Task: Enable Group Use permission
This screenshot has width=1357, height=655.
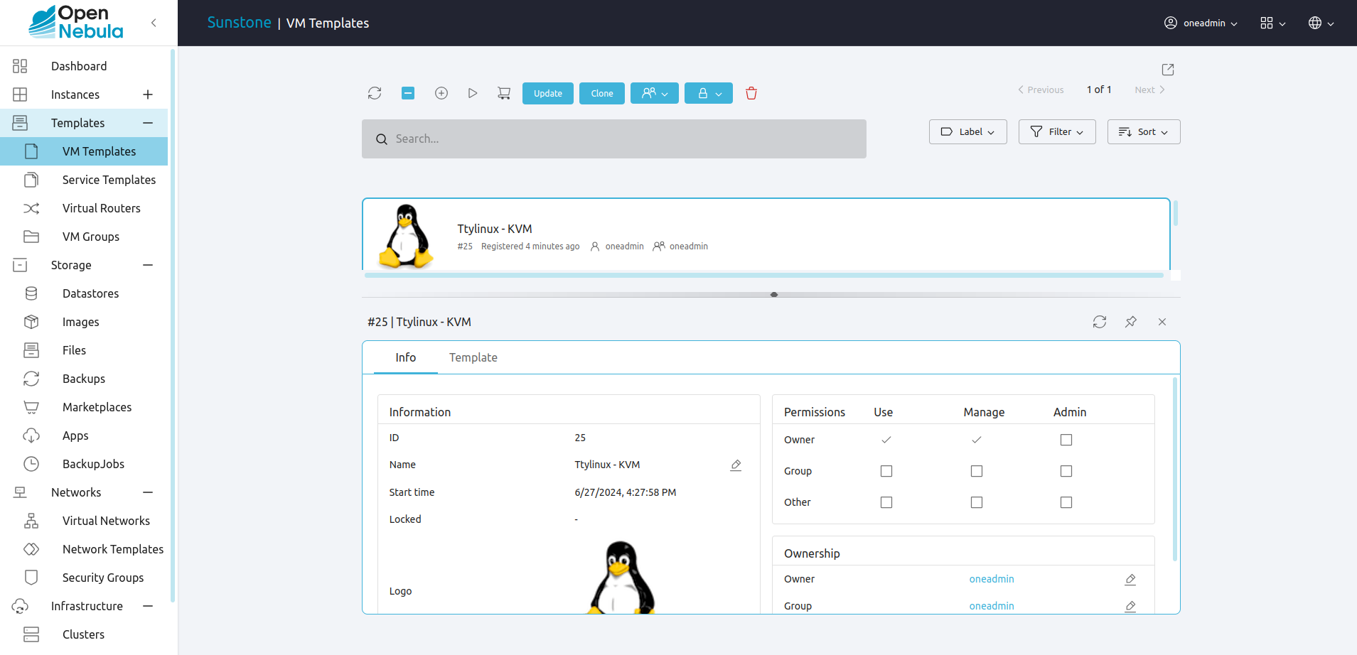Action: tap(886, 471)
